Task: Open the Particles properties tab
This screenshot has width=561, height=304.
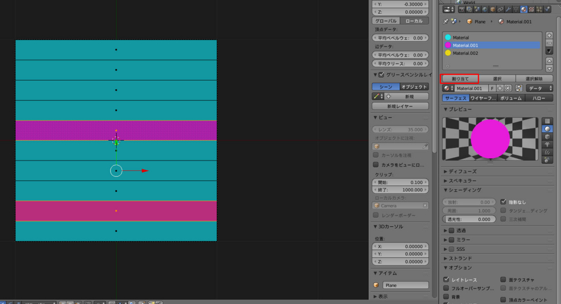Action: click(540, 9)
